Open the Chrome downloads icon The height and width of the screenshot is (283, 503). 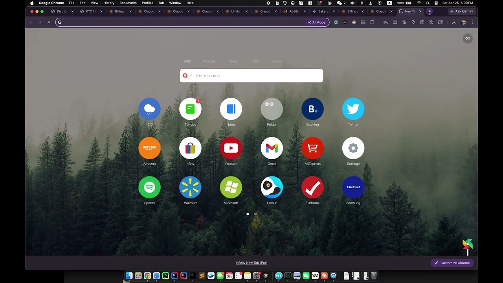pos(454,22)
